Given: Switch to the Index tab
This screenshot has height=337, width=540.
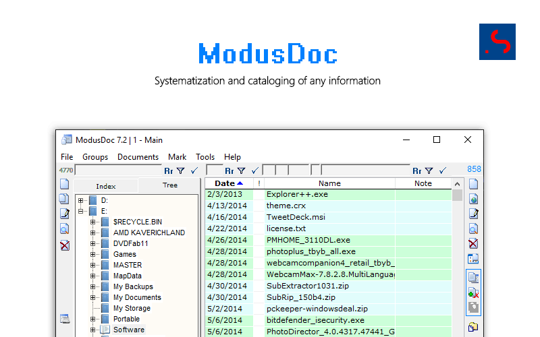Looking at the screenshot, I should pyautogui.click(x=106, y=186).
